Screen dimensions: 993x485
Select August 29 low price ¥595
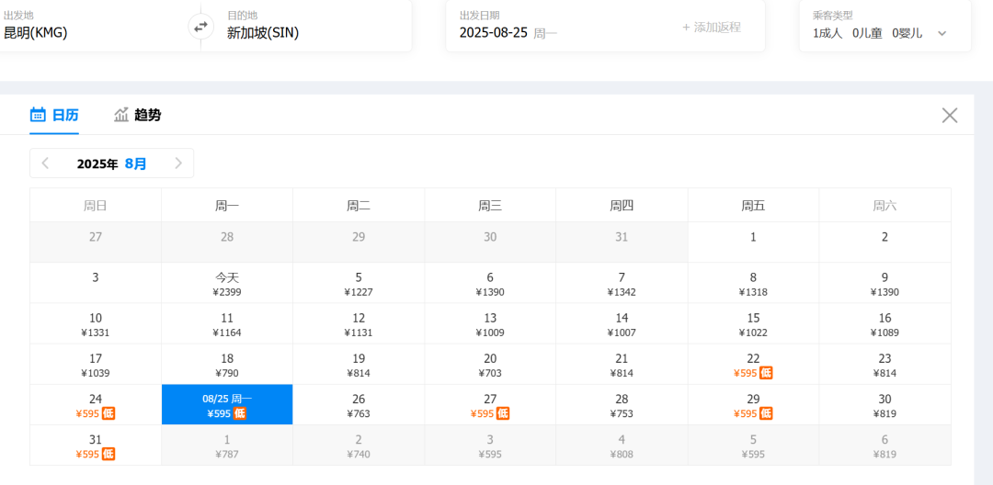754,405
